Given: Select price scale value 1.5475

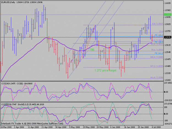Looking at the screenshot, I should click(168, 59).
